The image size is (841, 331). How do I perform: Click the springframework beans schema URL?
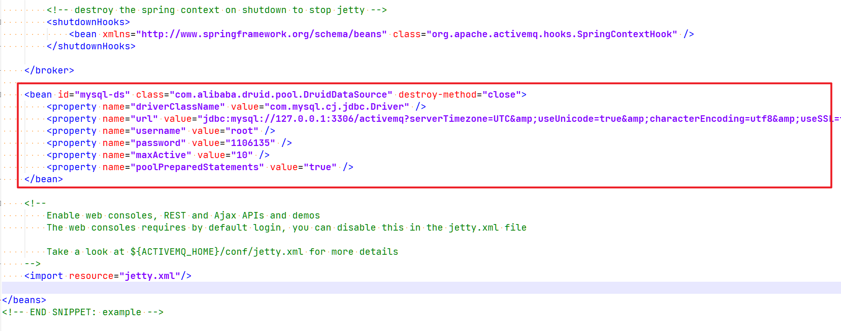coord(263,34)
